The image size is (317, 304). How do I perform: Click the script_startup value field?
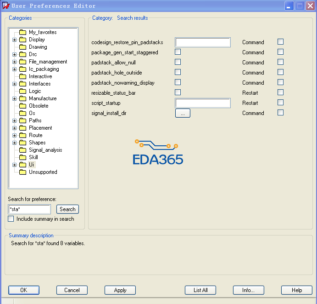(203, 103)
